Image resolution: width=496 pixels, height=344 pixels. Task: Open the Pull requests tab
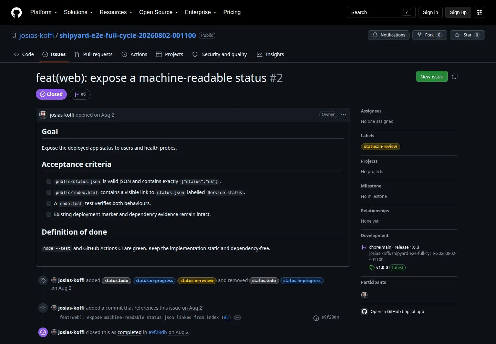point(93,54)
